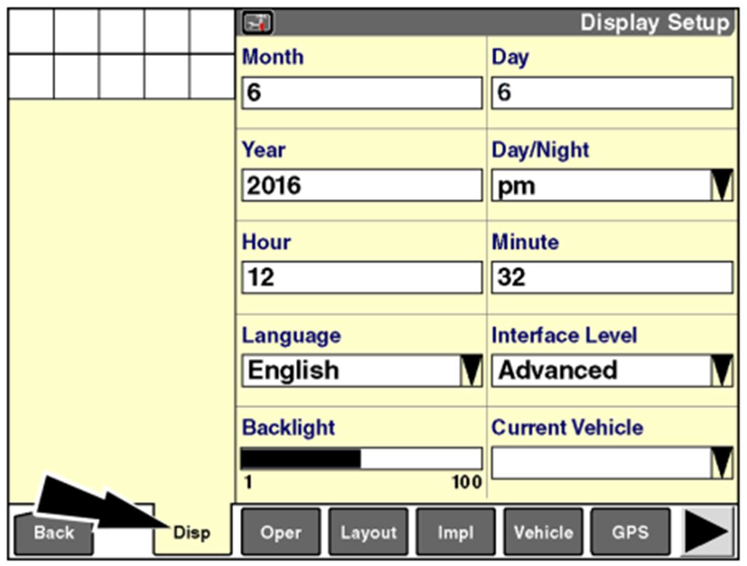Select the Impl tab

456,532
